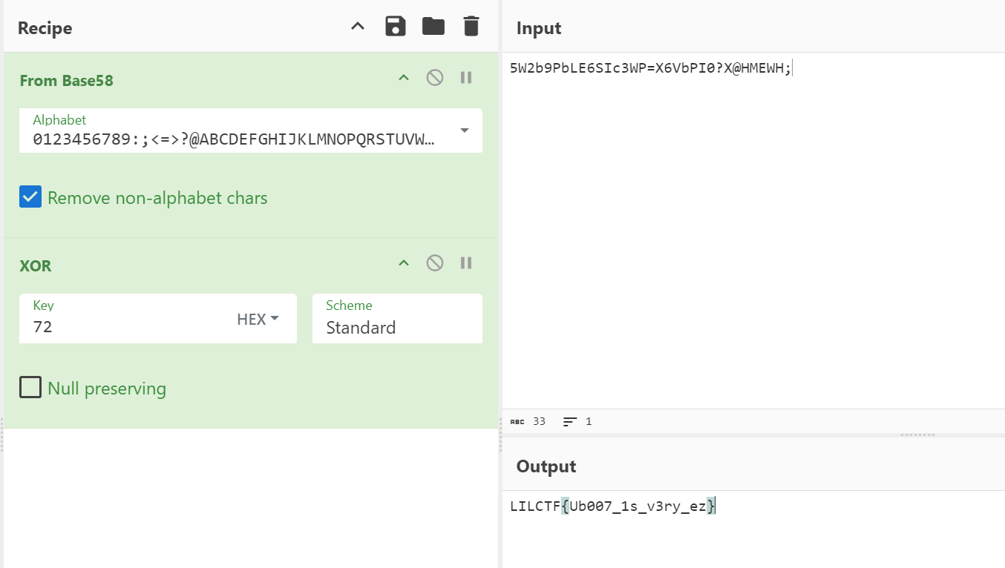1005x568 pixels.
Task: Click the Output pane heading
Action: tap(546, 466)
